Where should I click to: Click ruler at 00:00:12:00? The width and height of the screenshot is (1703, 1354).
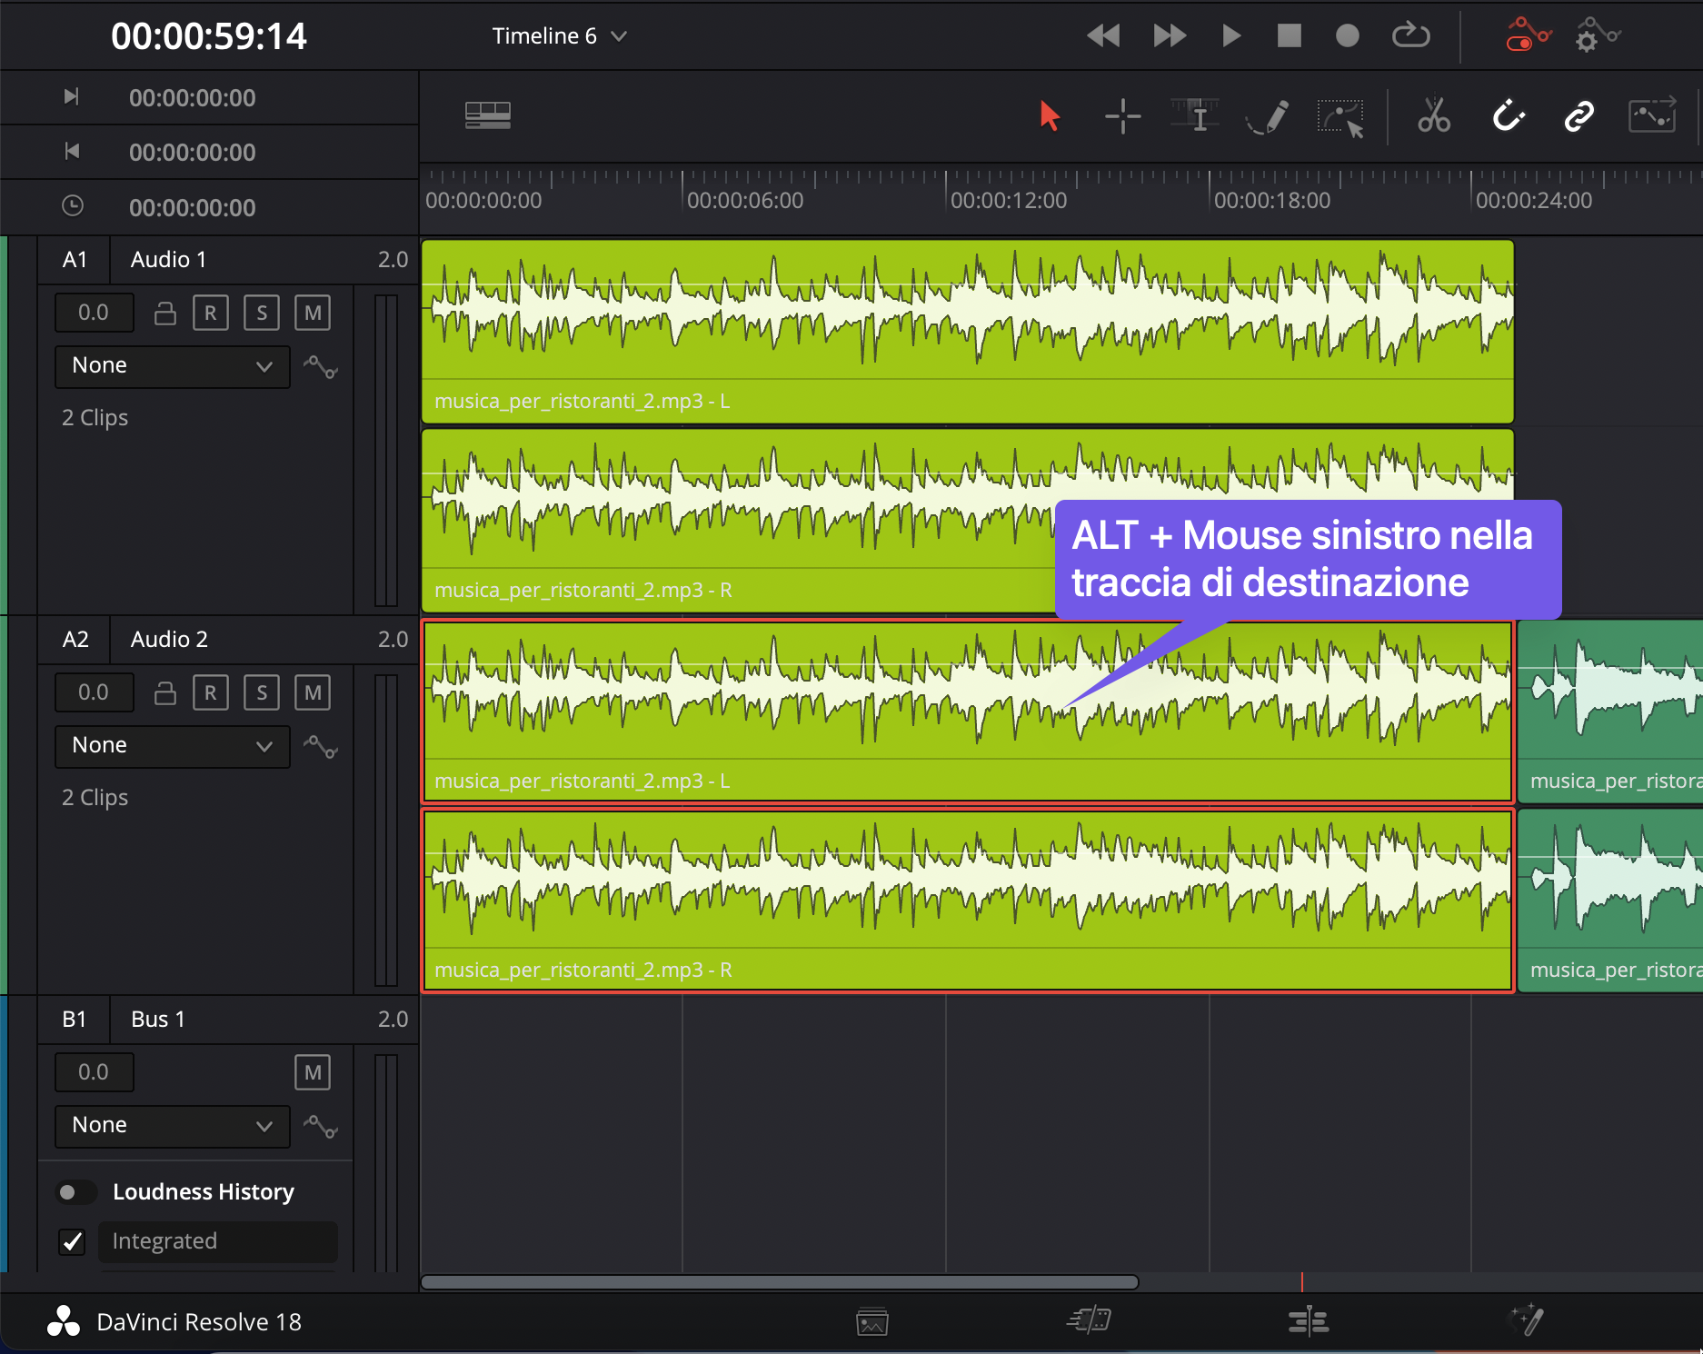[1008, 201]
